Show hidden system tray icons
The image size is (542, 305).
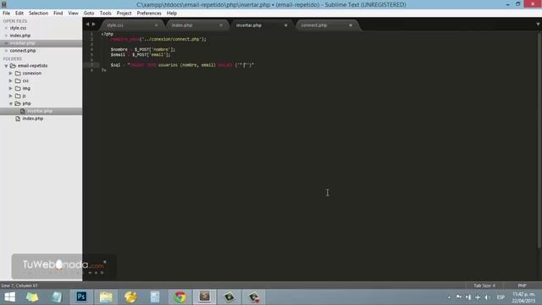coord(449,297)
